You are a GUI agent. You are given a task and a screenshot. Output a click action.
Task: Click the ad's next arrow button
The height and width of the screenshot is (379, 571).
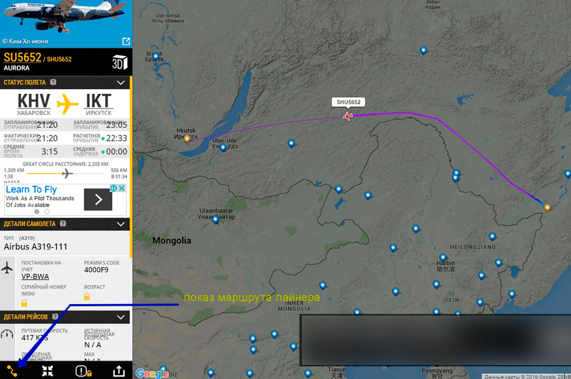coord(98,199)
